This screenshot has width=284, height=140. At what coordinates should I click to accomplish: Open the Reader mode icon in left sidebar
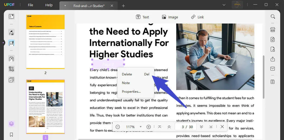11,17
